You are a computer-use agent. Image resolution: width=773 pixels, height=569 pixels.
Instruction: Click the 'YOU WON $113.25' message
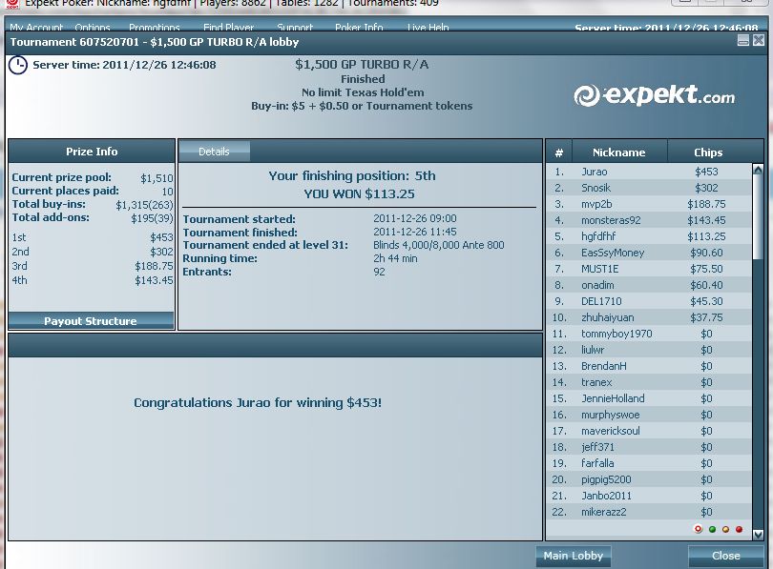tap(360, 193)
